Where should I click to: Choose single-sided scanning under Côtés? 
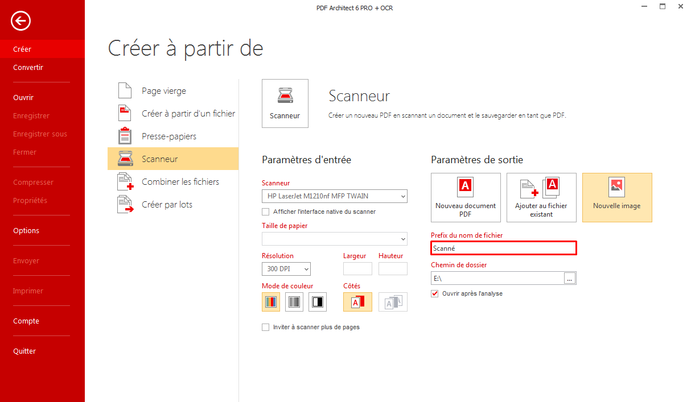point(357,302)
